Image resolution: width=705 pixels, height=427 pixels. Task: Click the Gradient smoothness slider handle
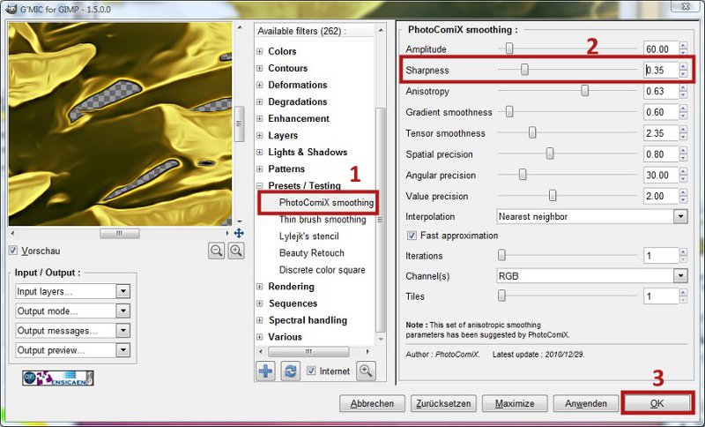point(509,111)
